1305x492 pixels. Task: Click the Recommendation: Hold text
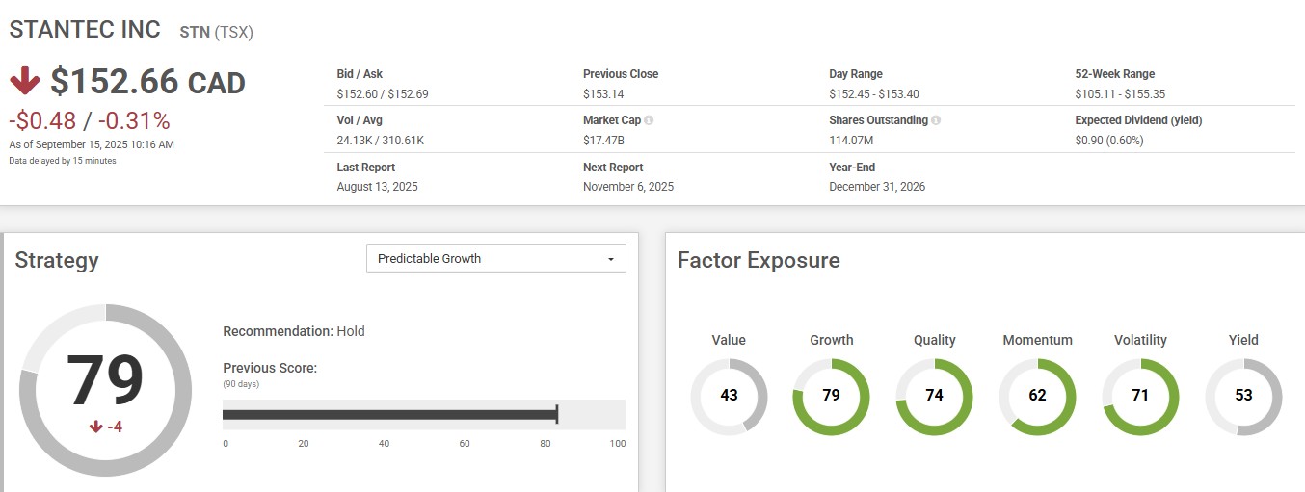[294, 331]
